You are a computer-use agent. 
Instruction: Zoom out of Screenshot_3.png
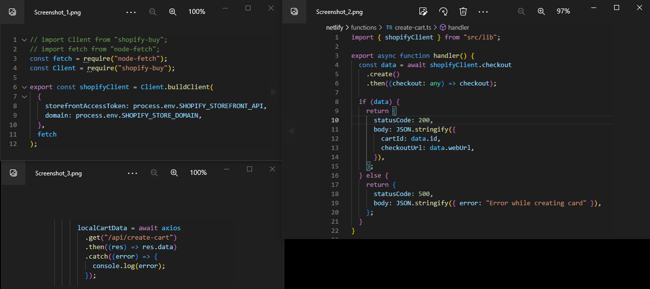point(154,173)
